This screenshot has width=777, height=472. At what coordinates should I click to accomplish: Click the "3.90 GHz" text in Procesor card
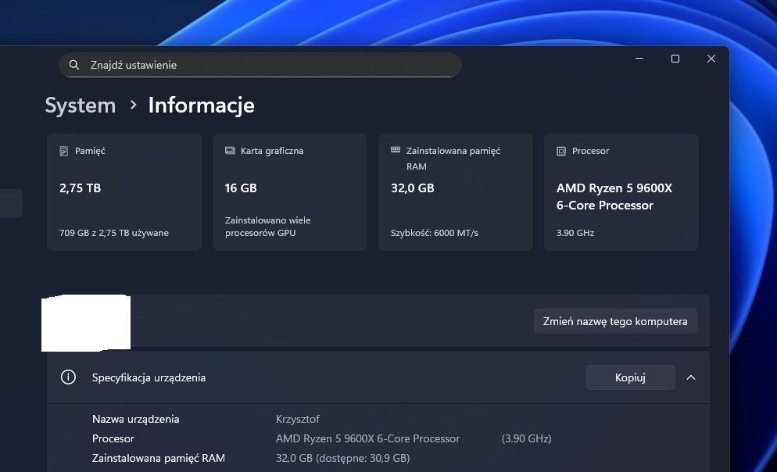tap(575, 233)
